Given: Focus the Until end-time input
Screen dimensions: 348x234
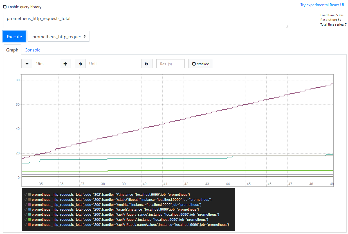Looking at the screenshot, I should coord(113,64).
